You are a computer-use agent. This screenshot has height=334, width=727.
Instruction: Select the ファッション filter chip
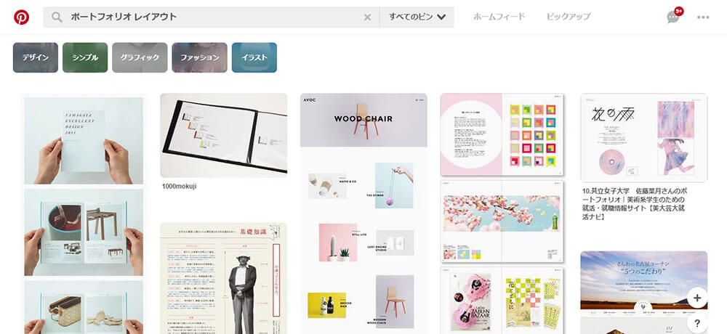click(199, 57)
